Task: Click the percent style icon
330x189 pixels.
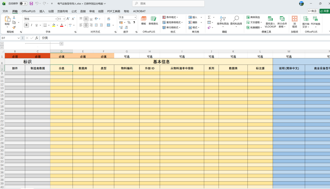Action: tap(129, 22)
